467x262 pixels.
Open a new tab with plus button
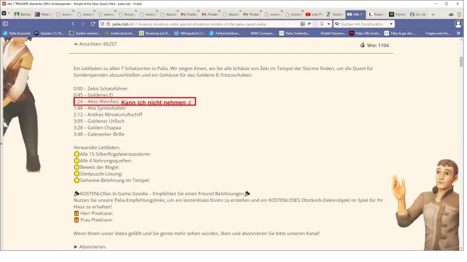(x=433, y=14)
